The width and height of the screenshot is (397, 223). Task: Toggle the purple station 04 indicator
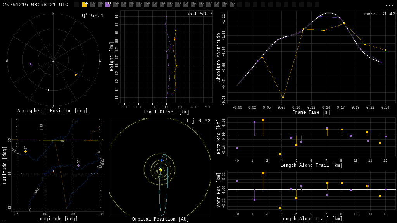click(x=108, y=5)
